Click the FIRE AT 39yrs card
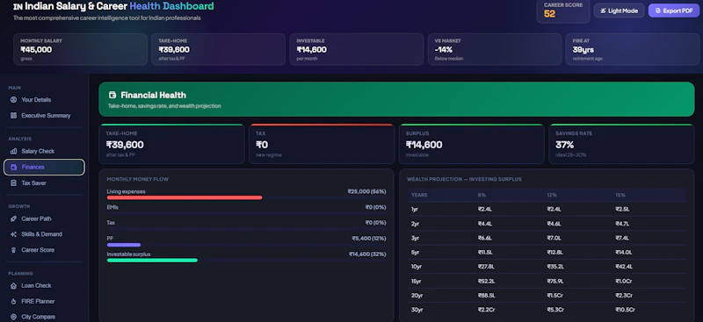703x322 pixels. click(633, 49)
